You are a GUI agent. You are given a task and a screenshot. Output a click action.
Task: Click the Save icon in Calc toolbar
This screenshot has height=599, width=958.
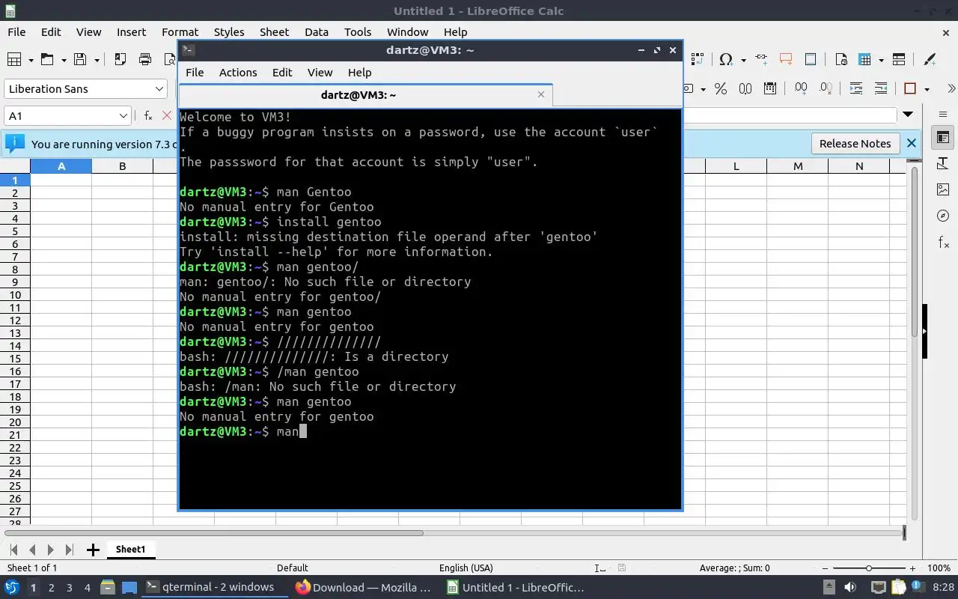tap(80, 59)
